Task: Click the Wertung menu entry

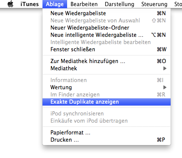Action: (107, 87)
